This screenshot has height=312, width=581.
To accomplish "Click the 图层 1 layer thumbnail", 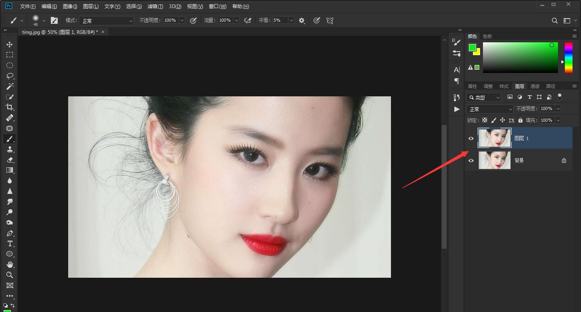I will pyautogui.click(x=494, y=138).
